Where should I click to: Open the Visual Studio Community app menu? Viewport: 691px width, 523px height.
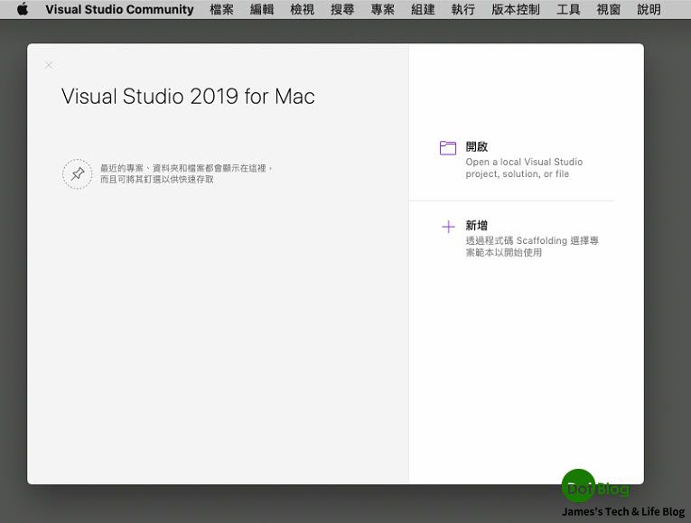[119, 9]
